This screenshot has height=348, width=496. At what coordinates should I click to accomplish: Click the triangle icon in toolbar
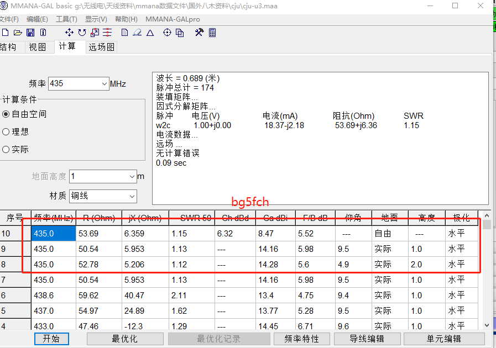coord(150,33)
